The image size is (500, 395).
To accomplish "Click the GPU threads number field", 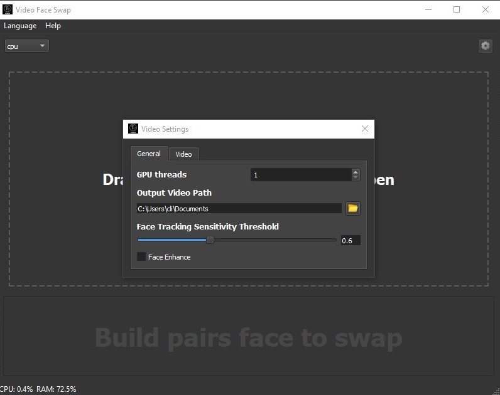I will pos(302,175).
